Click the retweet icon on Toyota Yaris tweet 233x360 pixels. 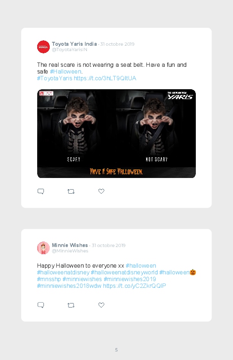click(71, 191)
